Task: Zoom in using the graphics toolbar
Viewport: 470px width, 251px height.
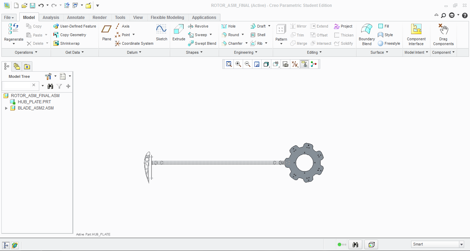Action: coord(238,64)
